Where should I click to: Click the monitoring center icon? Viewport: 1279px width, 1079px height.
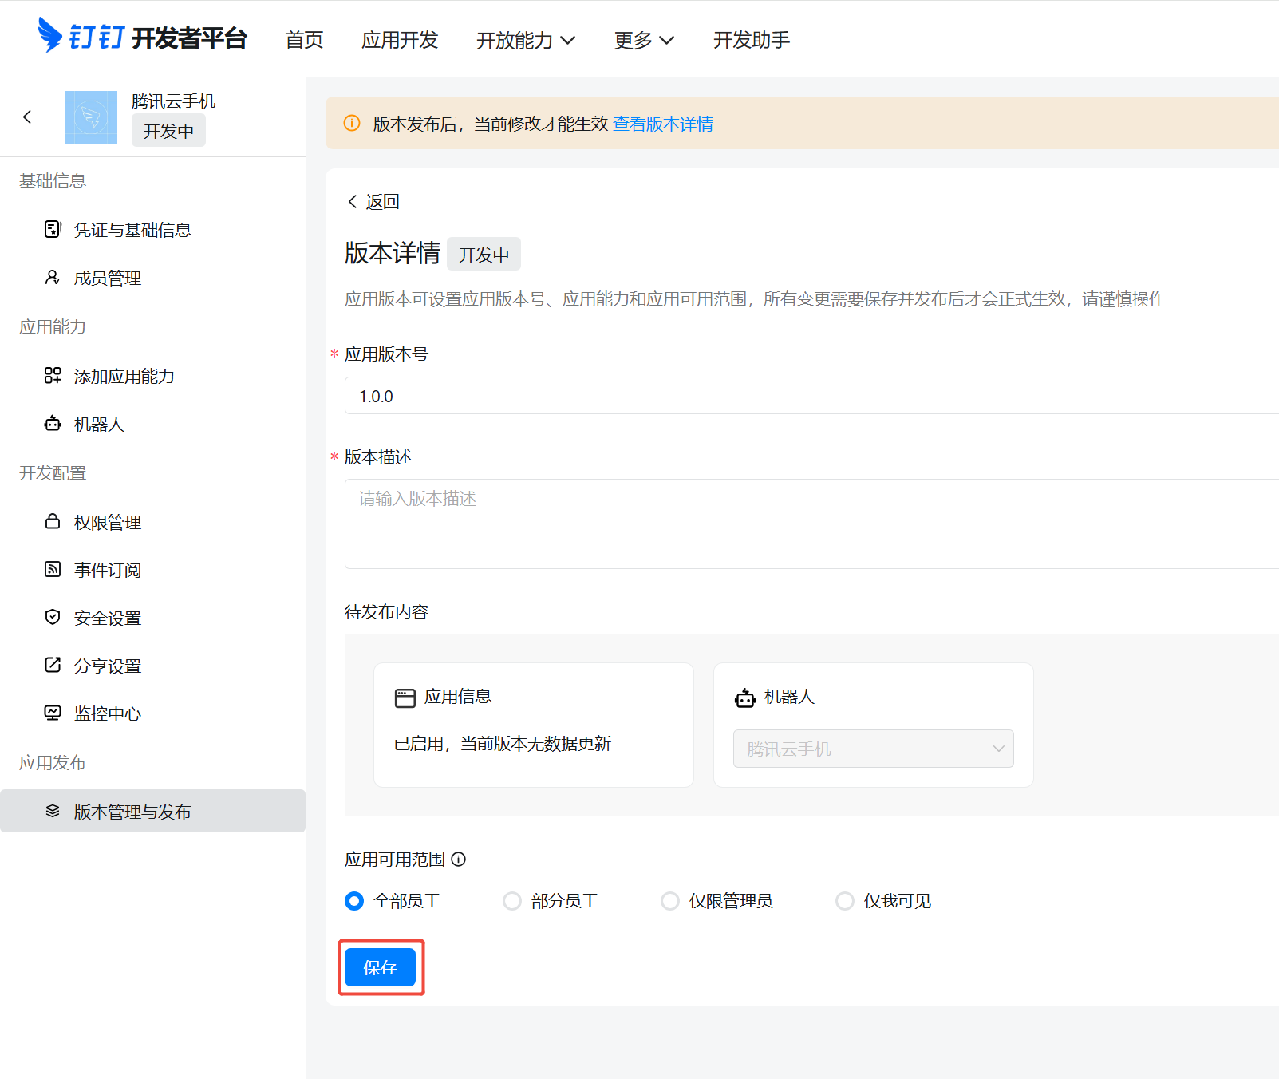(x=53, y=713)
